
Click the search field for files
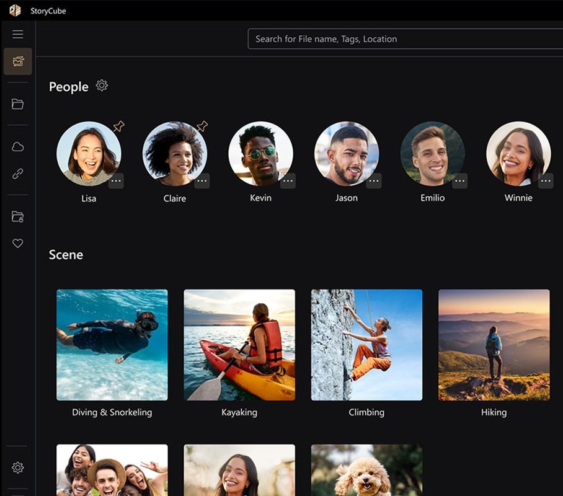403,39
